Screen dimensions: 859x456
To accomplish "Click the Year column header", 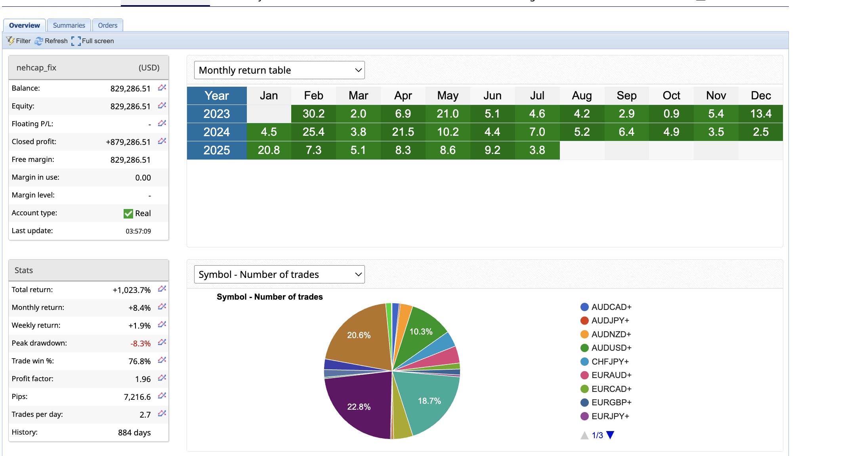I will (217, 95).
